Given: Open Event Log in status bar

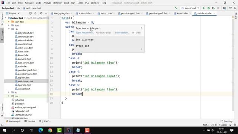Looking at the screenshot, I should (226, 121).
